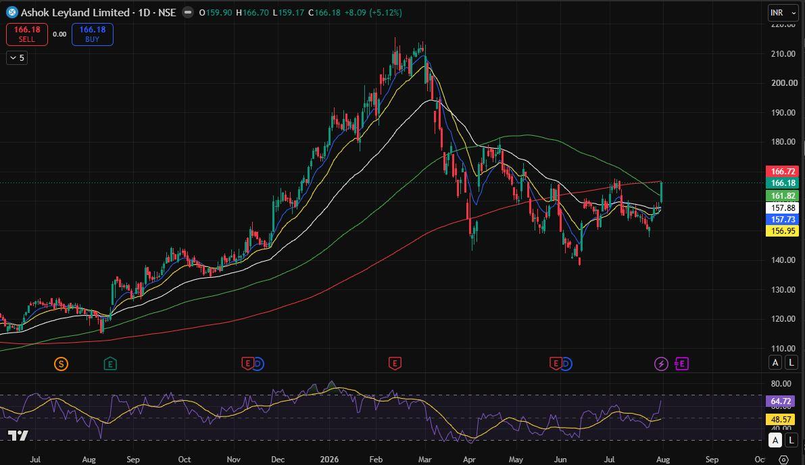Toggle auto scale A on price pane
The image size is (805, 465).
(x=775, y=362)
